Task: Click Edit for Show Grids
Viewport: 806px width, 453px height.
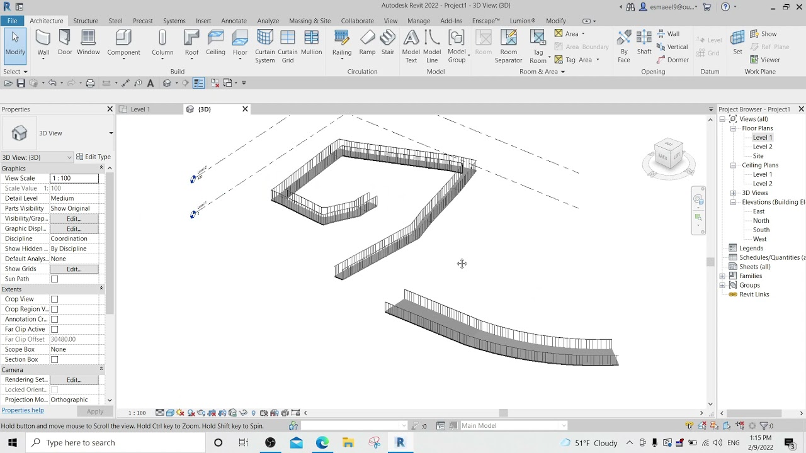Action: (74, 269)
